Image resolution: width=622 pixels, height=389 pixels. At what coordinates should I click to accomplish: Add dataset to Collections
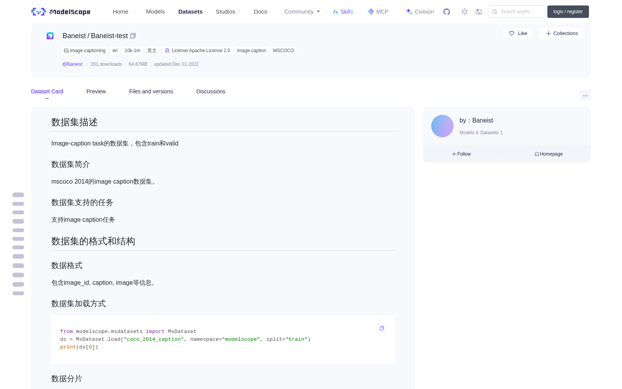pos(561,33)
